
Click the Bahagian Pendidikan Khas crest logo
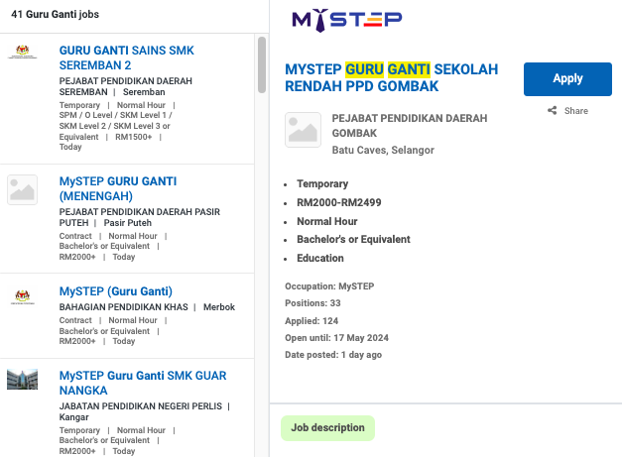[x=22, y=296]
